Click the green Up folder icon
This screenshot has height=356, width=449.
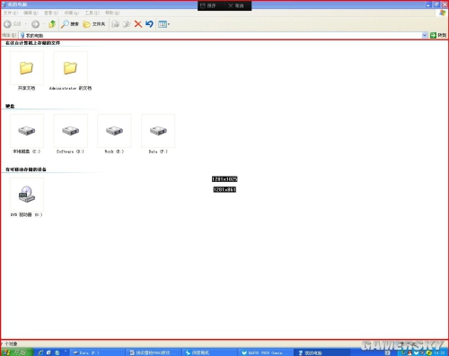(52, 24)
